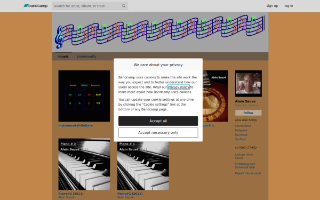Open the Piano # 2 album cover

coord(84,164)
